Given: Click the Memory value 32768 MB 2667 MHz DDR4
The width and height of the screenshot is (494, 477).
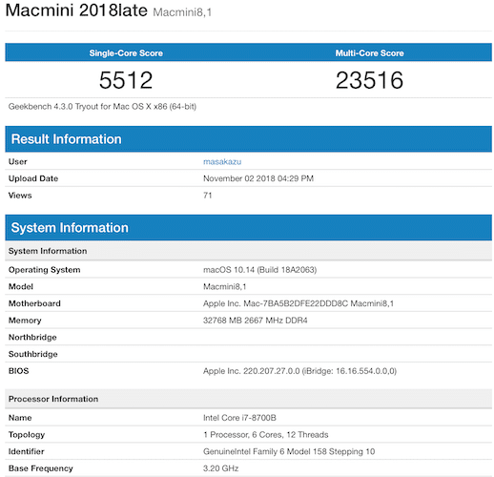Looking at the screenshot, I should pos(256,321).
